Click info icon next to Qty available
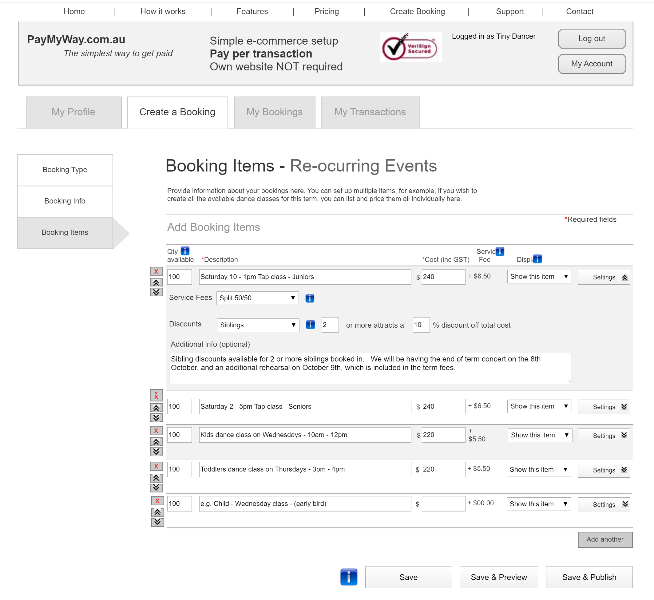The height and width of the screenshot is (600, 654). pos(185,251)
